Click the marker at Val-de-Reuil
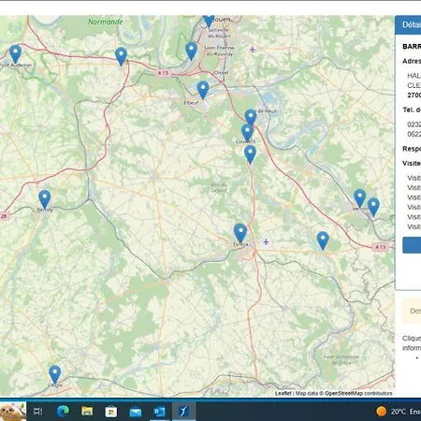The height and width of the screenshot is (421, 421). coord(251,118)
